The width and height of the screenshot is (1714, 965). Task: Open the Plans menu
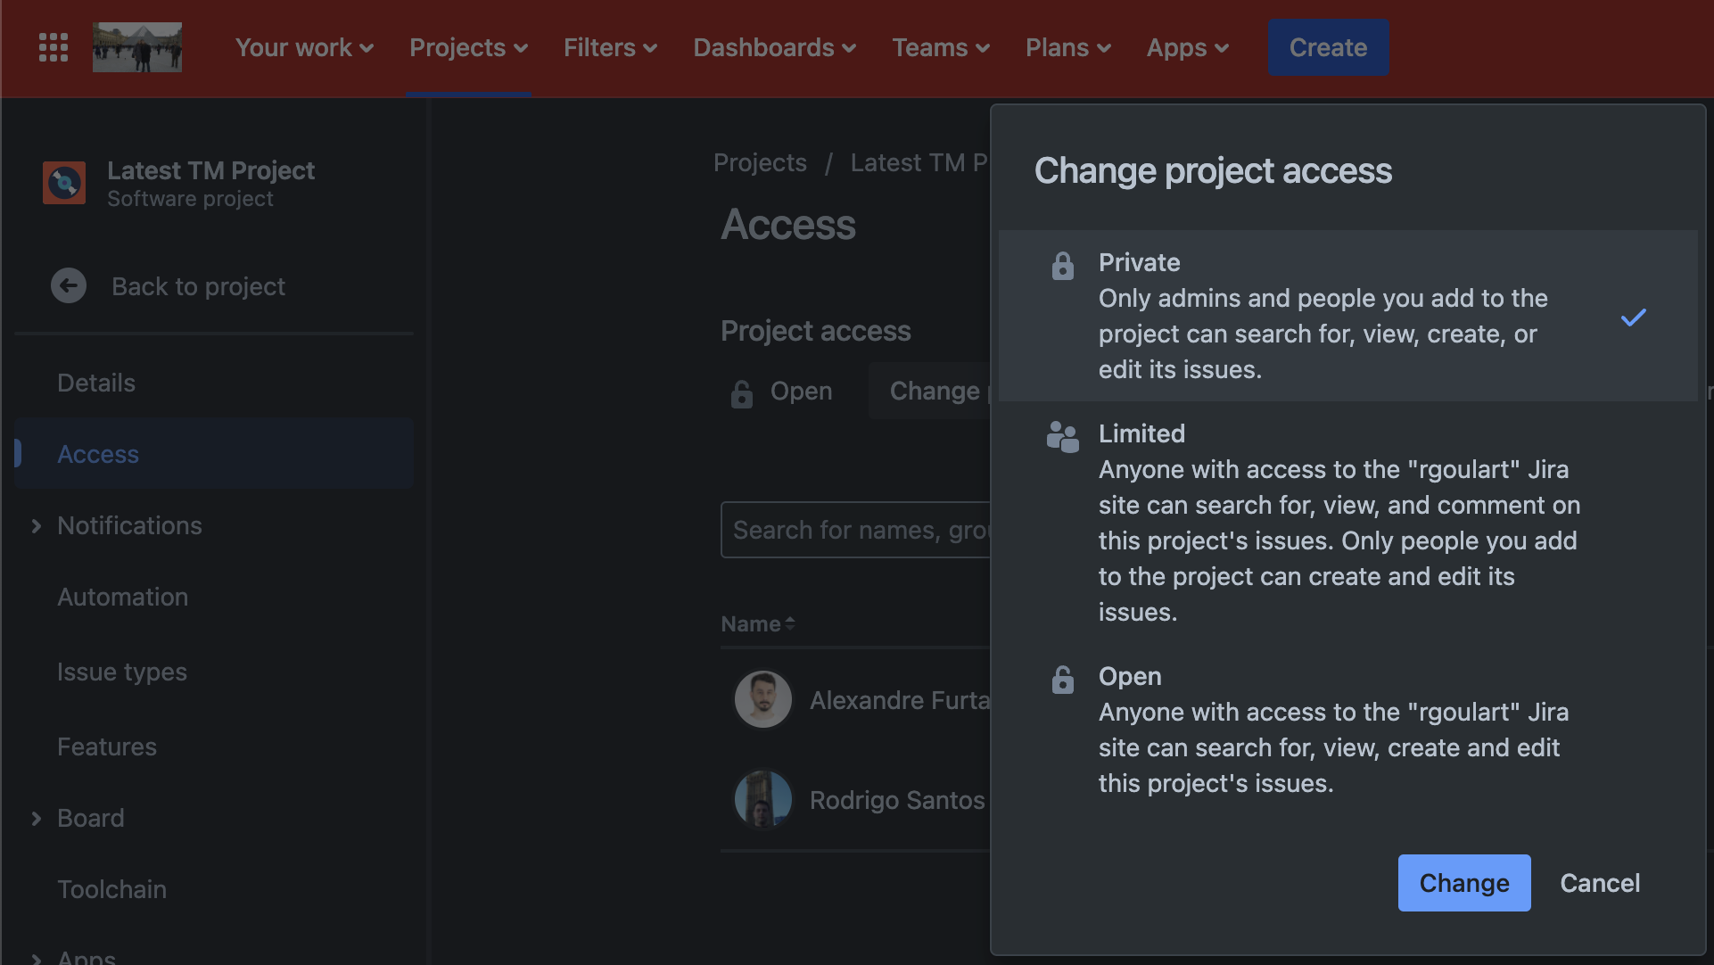[1067, 47]
